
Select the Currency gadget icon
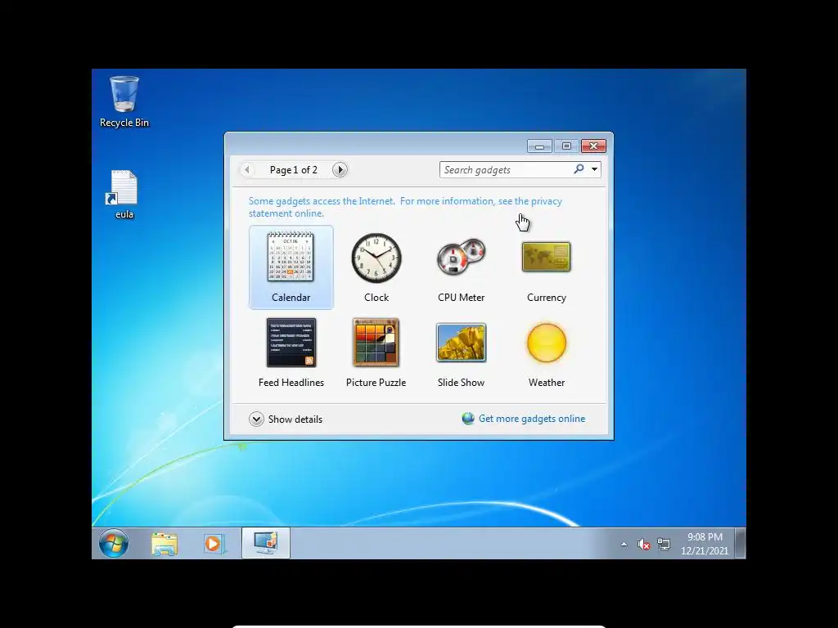pyautogui.click(x=546, y=257)
